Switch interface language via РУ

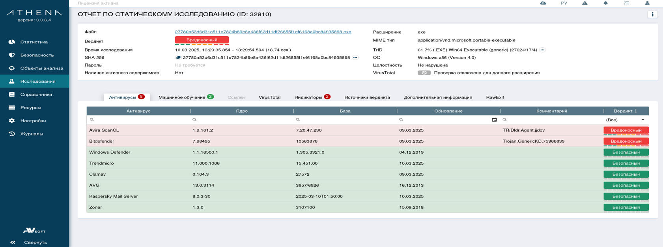pos(564,3)
